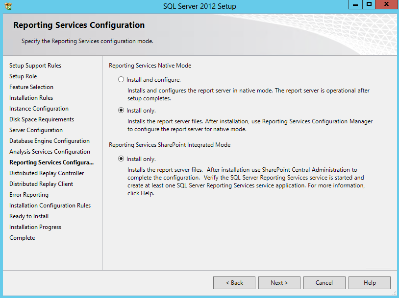The width and height of the screenshot is (399, 298).
Task: Go back with the Back button
Action: click(234, 283)
